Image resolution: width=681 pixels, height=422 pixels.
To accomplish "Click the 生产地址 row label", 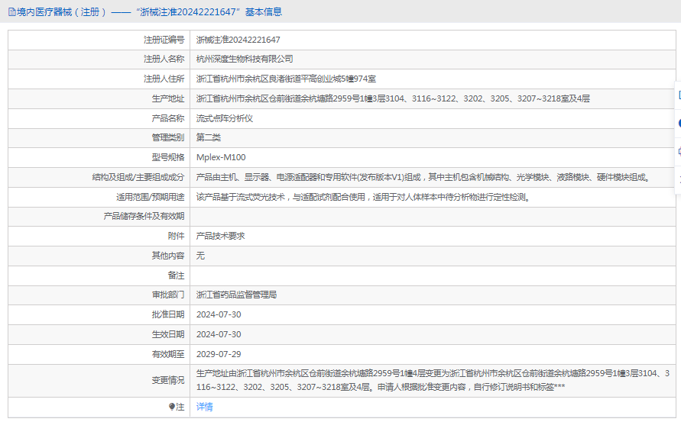I will [x=167, y=99].
